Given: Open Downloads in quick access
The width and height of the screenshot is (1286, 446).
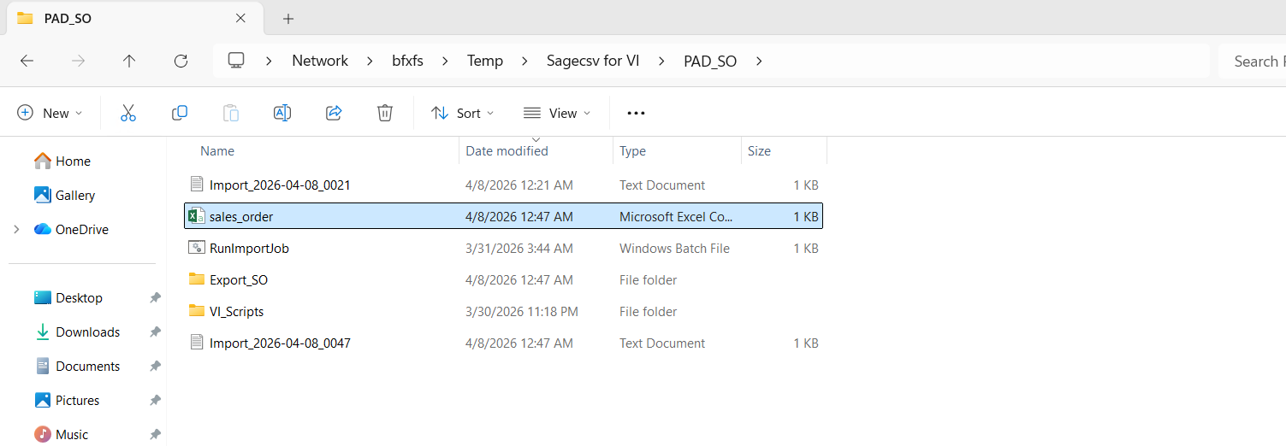Looking at the screenshot, I should pos(77,332).
